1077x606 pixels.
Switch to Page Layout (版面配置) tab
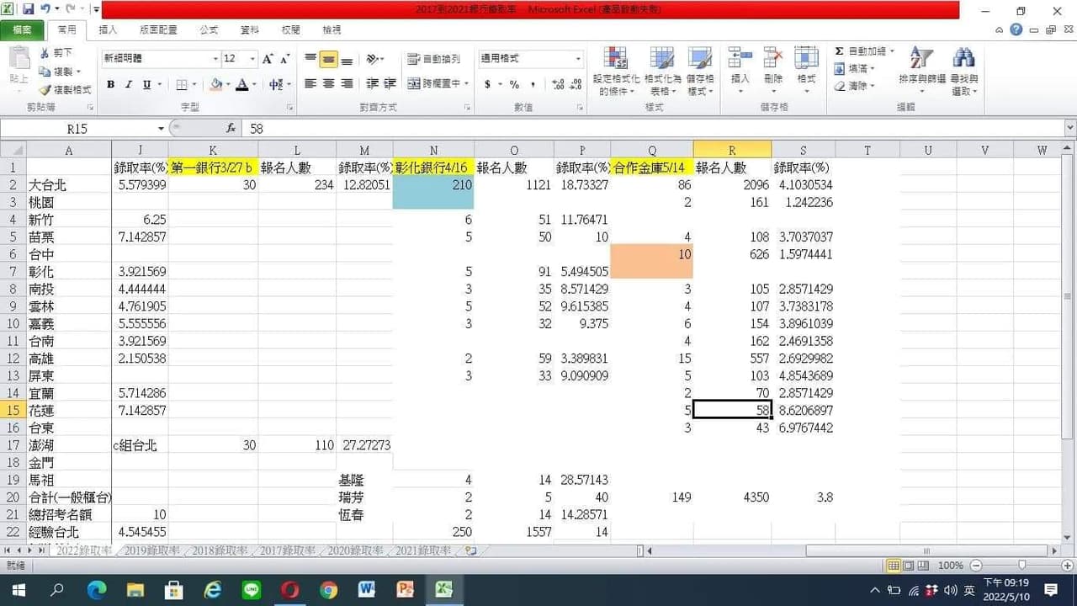tap(158, 29)
